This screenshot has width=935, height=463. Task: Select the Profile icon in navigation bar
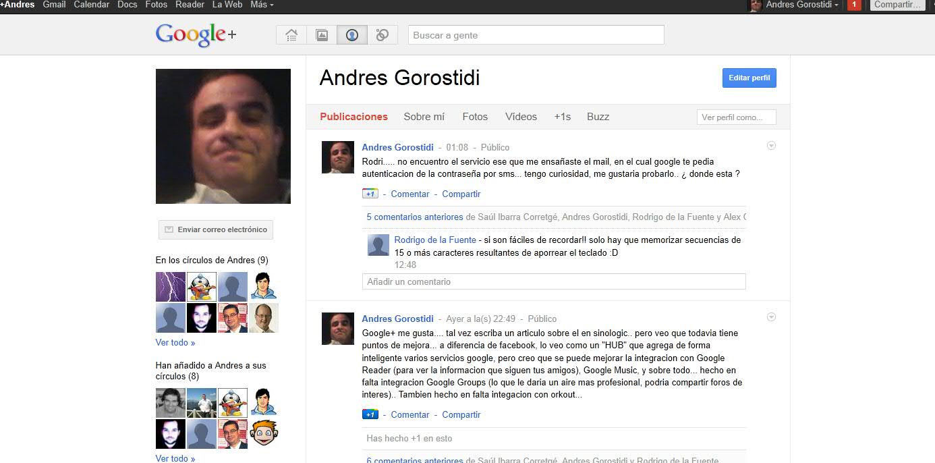pos(351,35)
